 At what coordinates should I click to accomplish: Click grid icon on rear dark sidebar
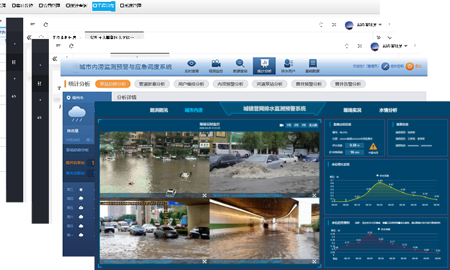pos(14,62)
